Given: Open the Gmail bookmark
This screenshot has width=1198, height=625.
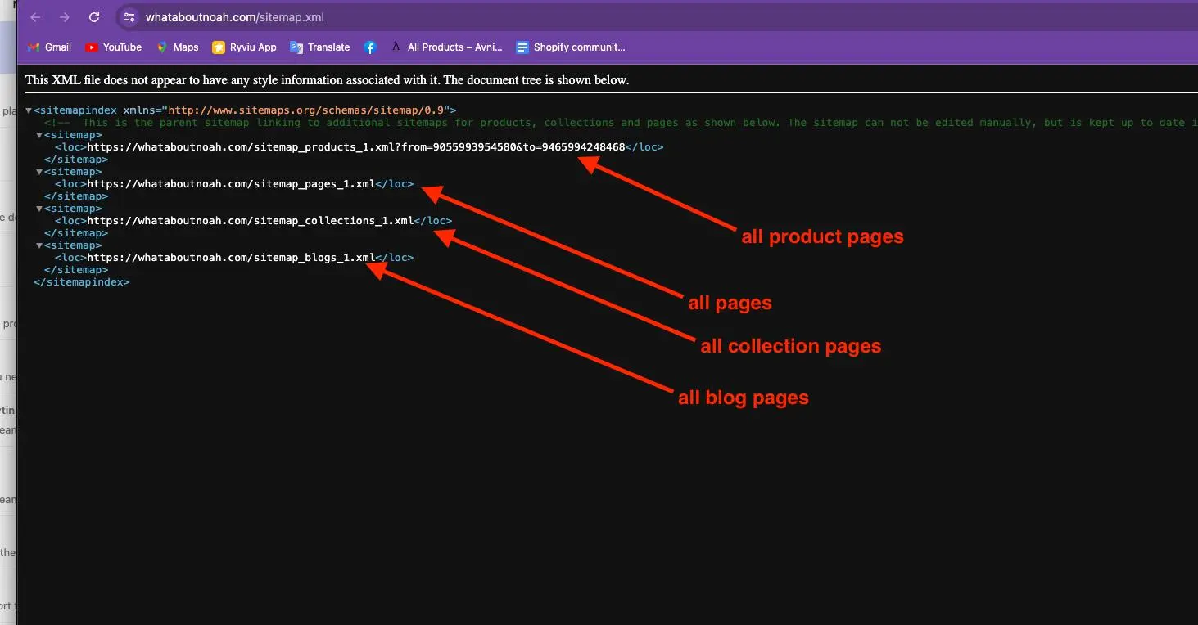Looking at the screenshot, I should [49, 47].
